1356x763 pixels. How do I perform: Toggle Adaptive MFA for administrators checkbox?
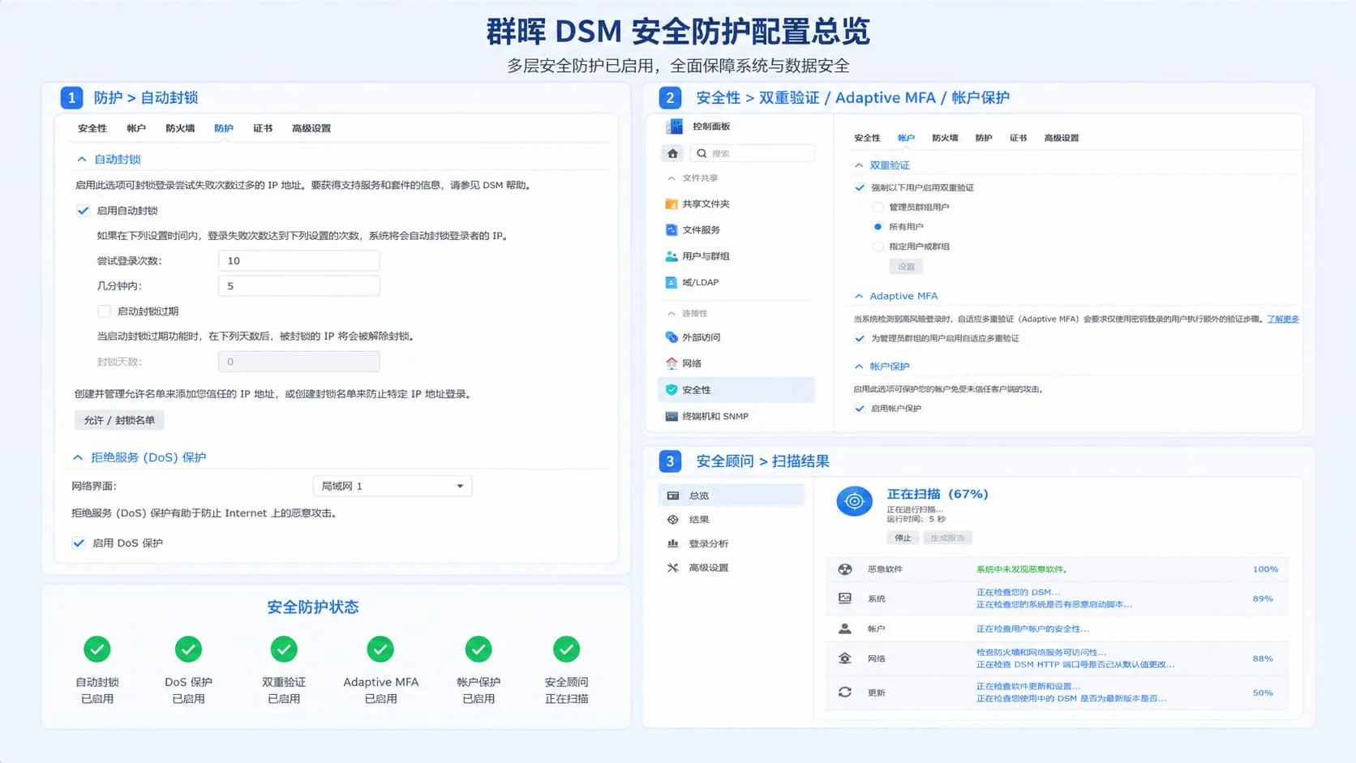(x=860, y=338)
